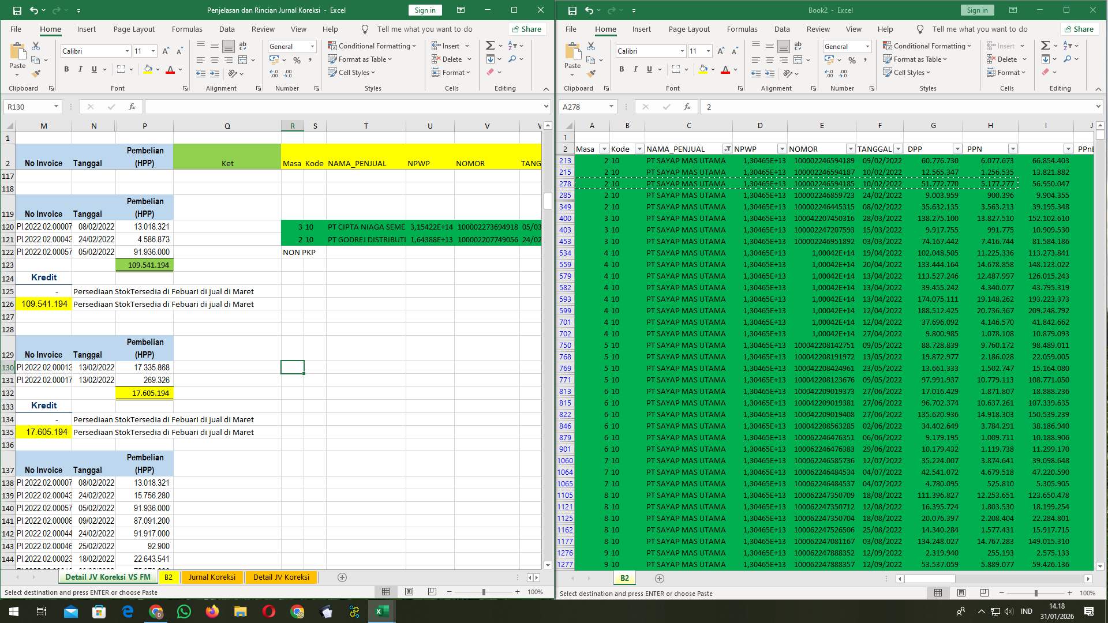1108x623 pixels.
Task: Open the font size dropdown
Action: pyautogui.click(x=153, y=51)
